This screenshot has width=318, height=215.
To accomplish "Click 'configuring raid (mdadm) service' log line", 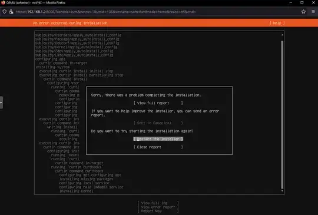I will point(91,187).
